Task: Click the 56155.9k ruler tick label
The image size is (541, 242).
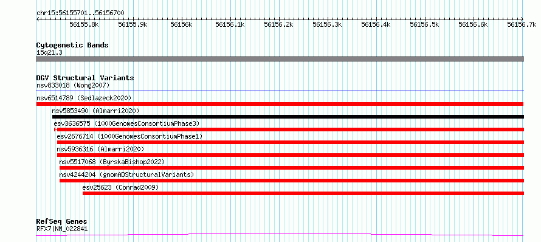Action: pyautogui.click(x=133, y=24)
